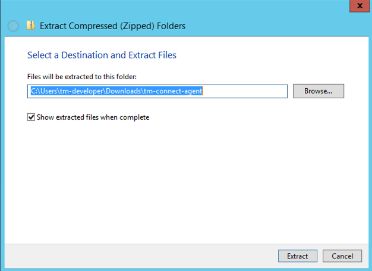The height and width of the screenshot is (271, 372).
Task: Click empty space at end of path field
Action: [250, 91]
